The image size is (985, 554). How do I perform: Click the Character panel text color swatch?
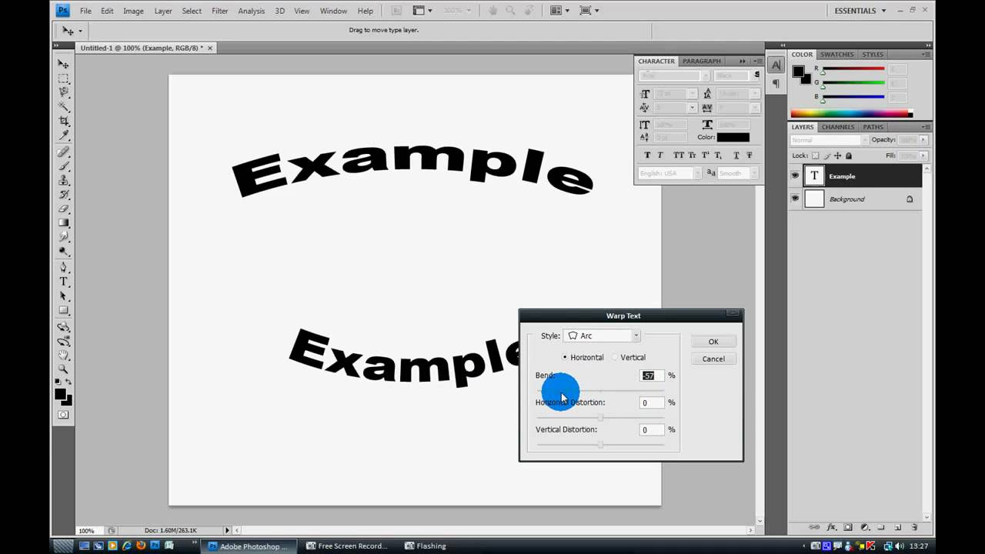(x=733, y=137)
